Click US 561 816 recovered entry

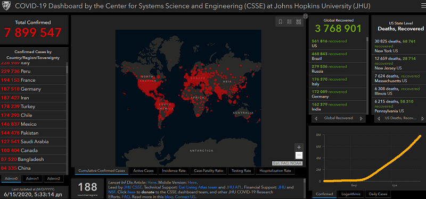[338, 44]
